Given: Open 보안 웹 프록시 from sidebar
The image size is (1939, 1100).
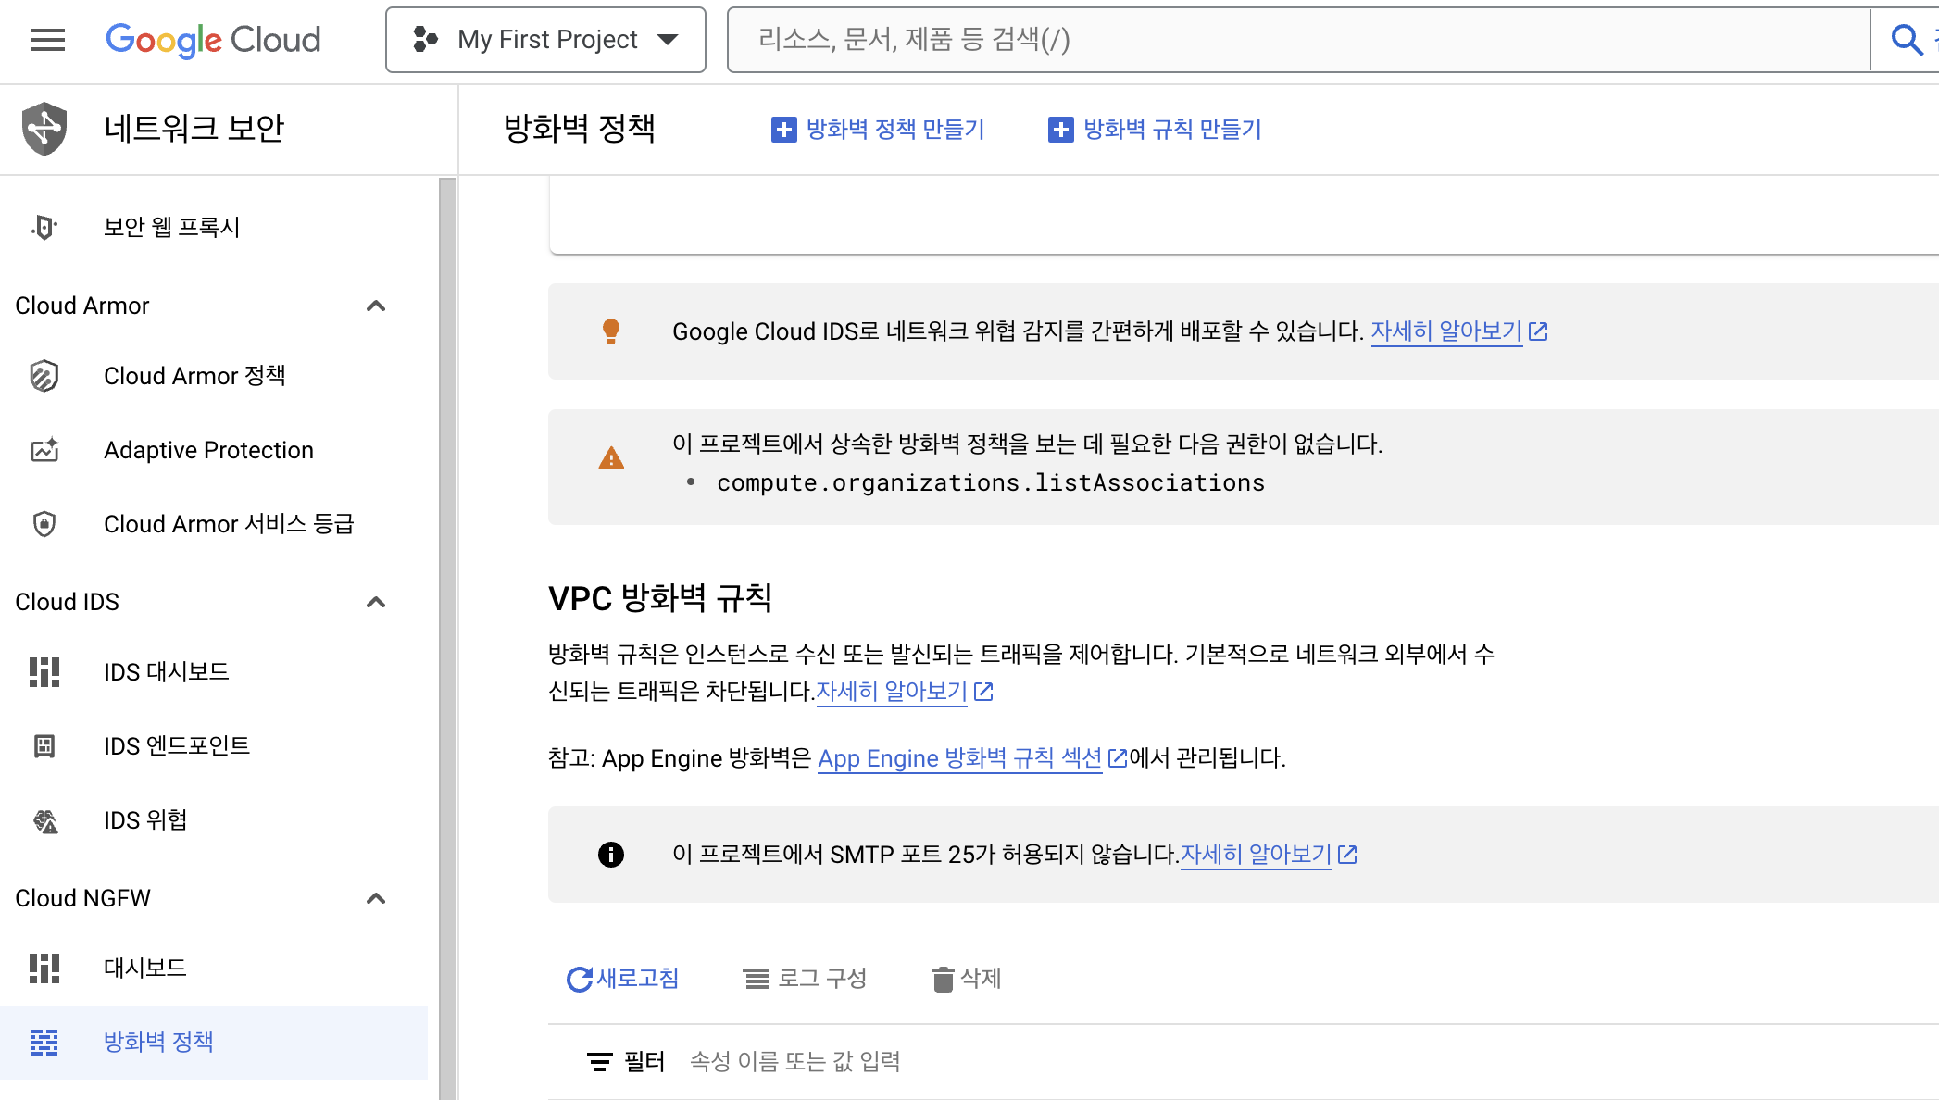Looking at the screenshot, I should pyautogui.click(x=171, y=227).
